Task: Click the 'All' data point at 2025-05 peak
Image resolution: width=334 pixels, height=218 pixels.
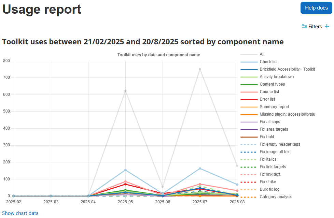Action: (x=125, y=91)
